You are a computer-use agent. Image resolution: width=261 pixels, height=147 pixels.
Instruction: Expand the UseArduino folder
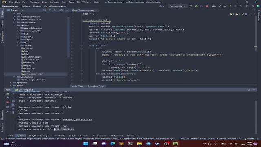pos(14,77)
